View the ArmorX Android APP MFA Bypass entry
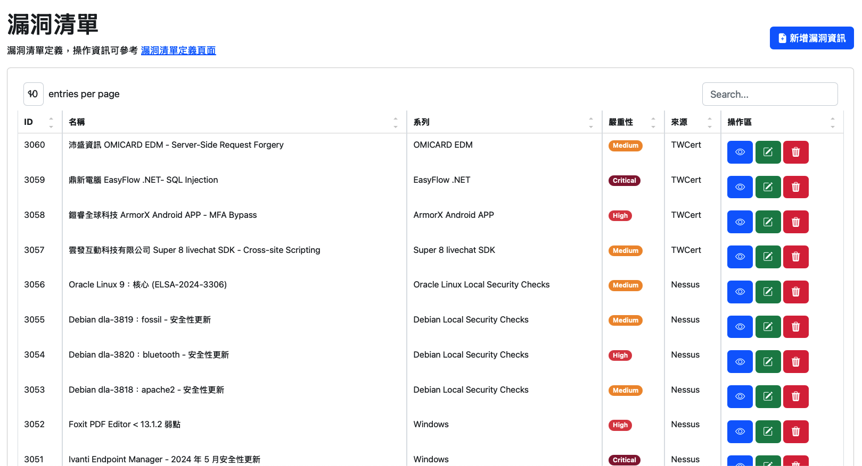This screenshot has width=862, height=466. [x=740, y=222]
